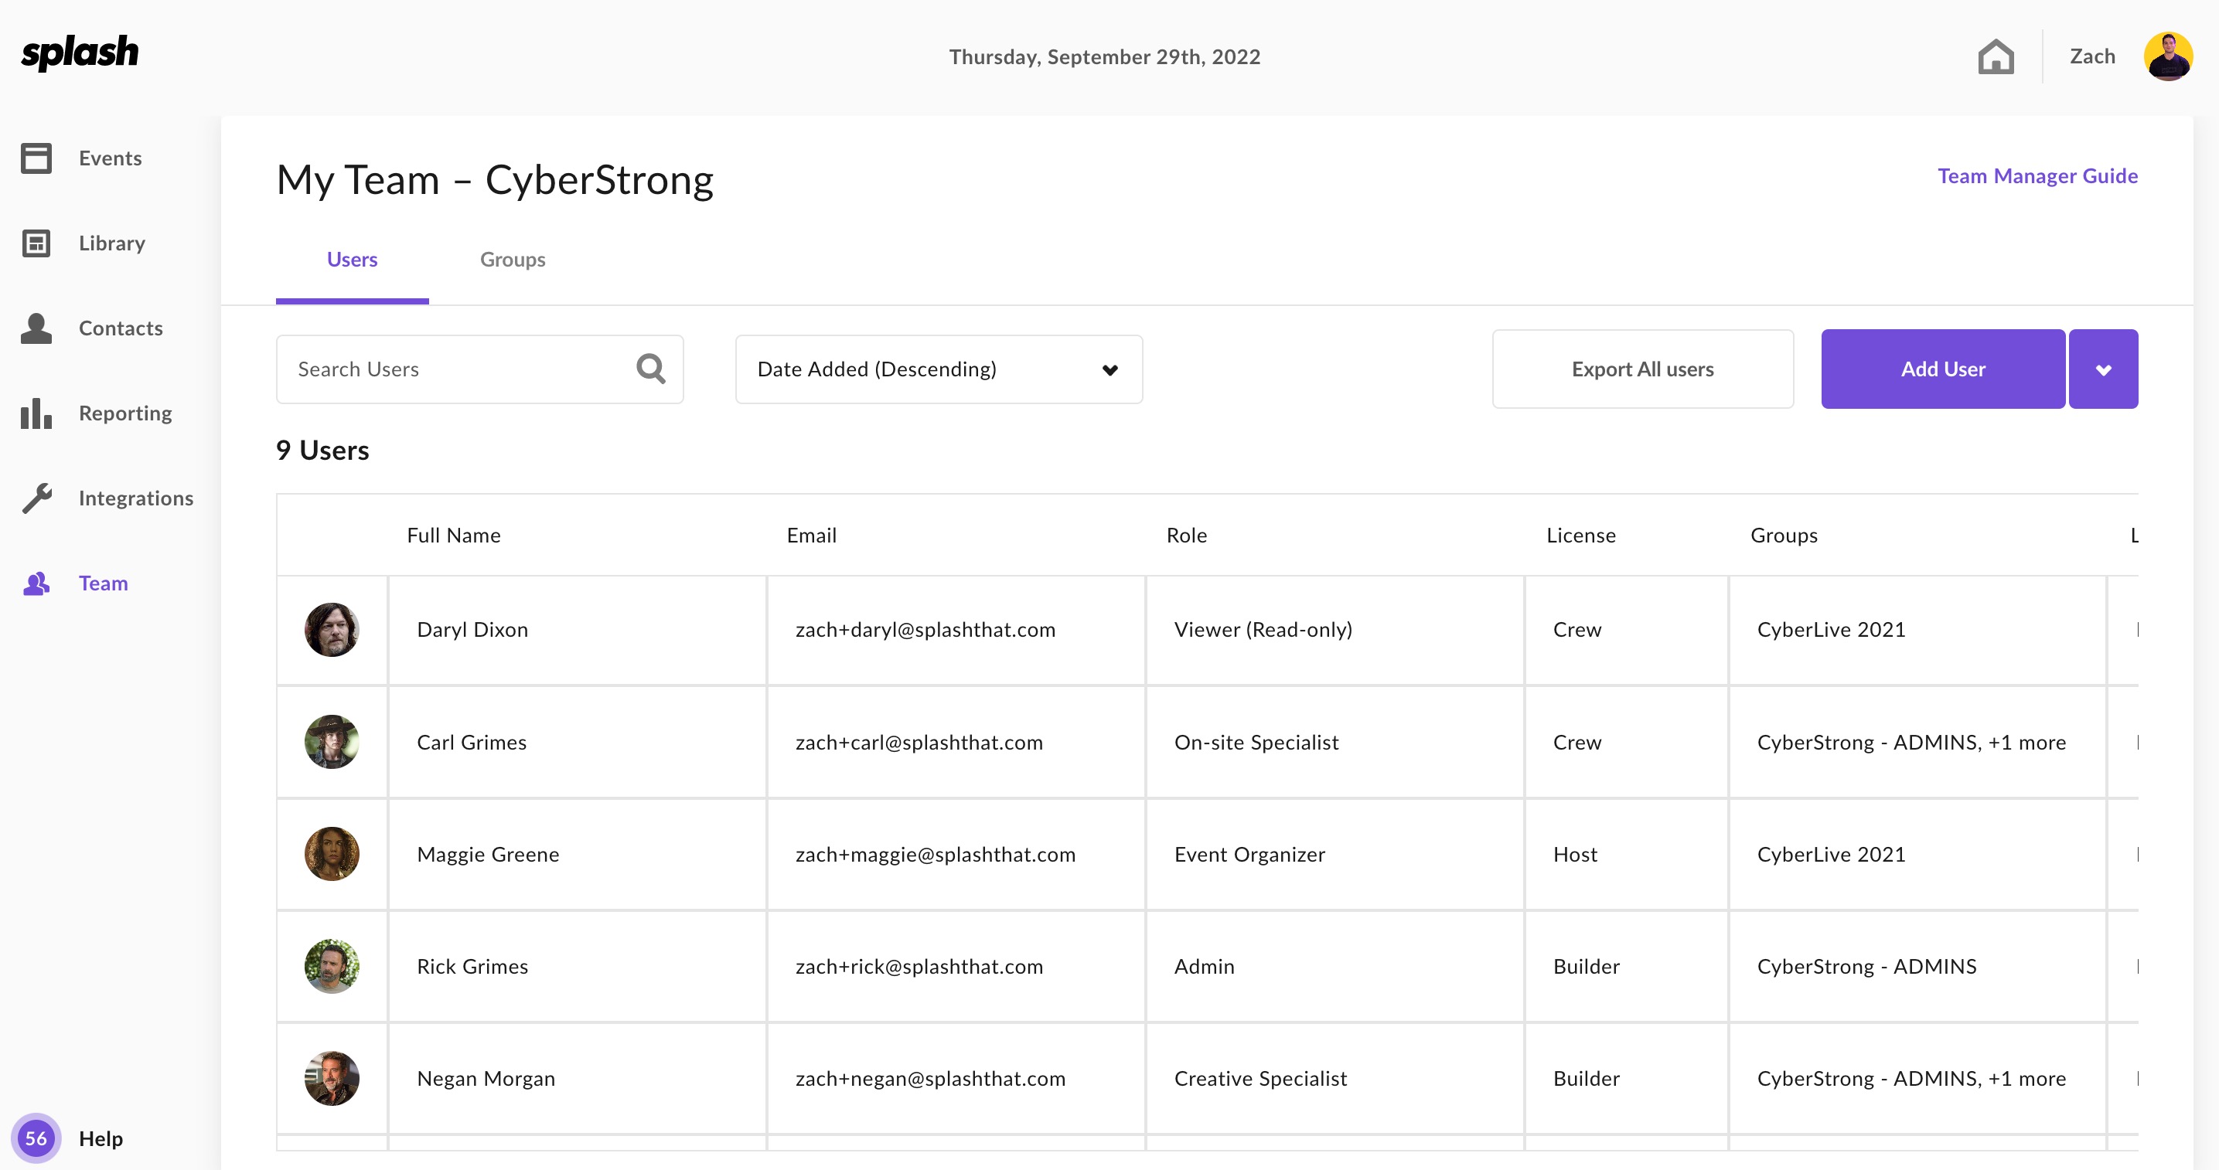This screenshot has height=1170, width=2219.
Task: Click the Contacts person icon
Action: tap(36, 328)
